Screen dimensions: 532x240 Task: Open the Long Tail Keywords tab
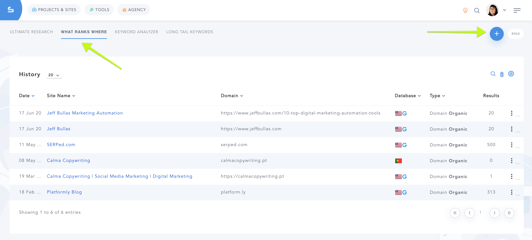190,32
